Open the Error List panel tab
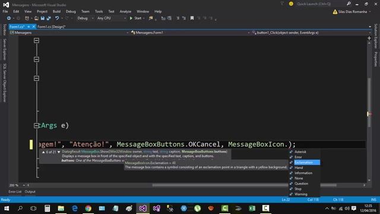This screenshot has height=214, width=380. 15,191
